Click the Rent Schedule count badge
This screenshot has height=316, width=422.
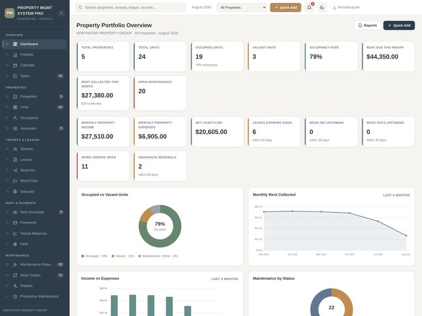coord(61,212)
